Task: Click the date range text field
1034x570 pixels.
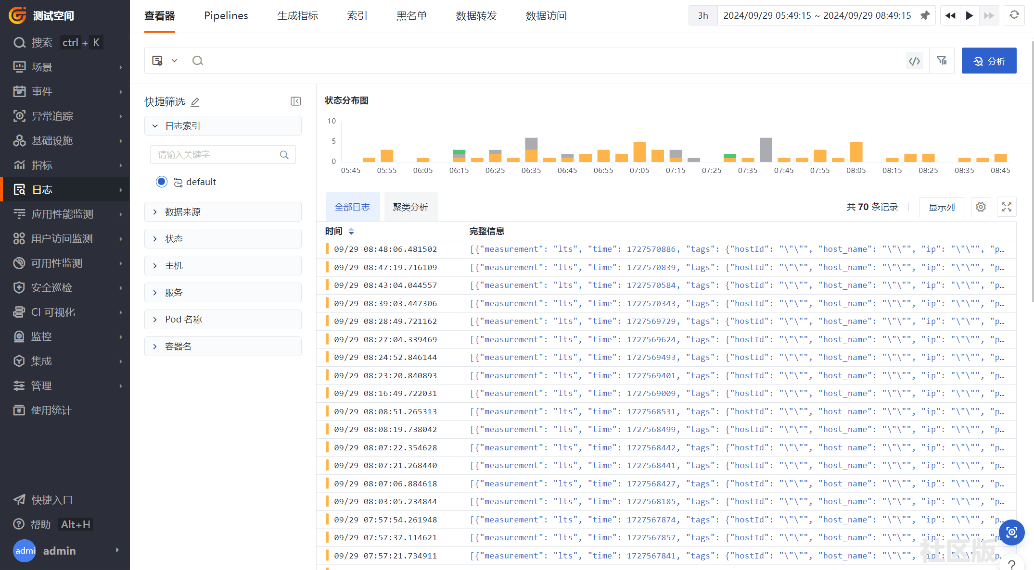Action: (x=817, y=15)
